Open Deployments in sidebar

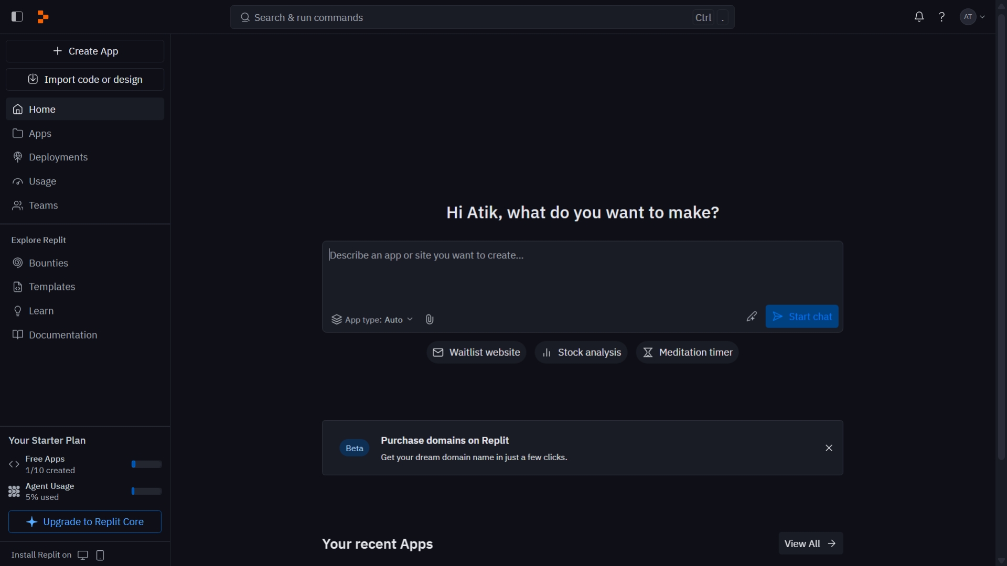[x=85, y=157]
